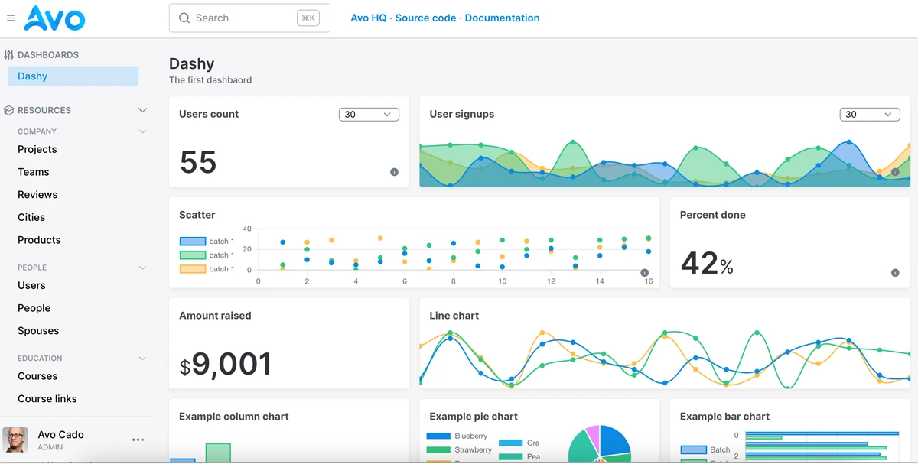Open the info icon on Users count card
The height and width of the screenshot is (464, 918).
click(x=394, y=172)
